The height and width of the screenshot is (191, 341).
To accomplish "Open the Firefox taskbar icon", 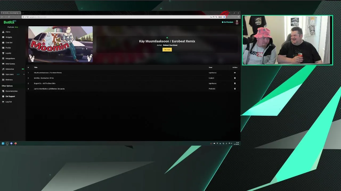I will pyautogui.click(x=15, y=144).
